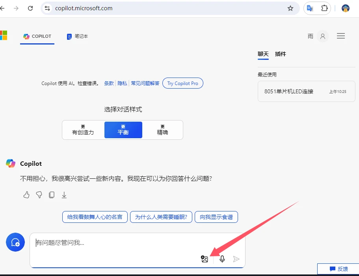Switch to the COPILOT tab

pos(37,36)
